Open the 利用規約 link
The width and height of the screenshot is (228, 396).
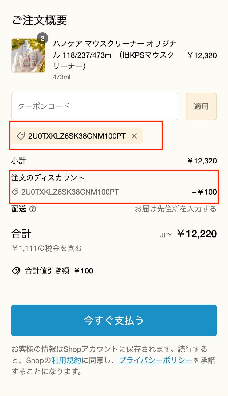click(66, 360)
